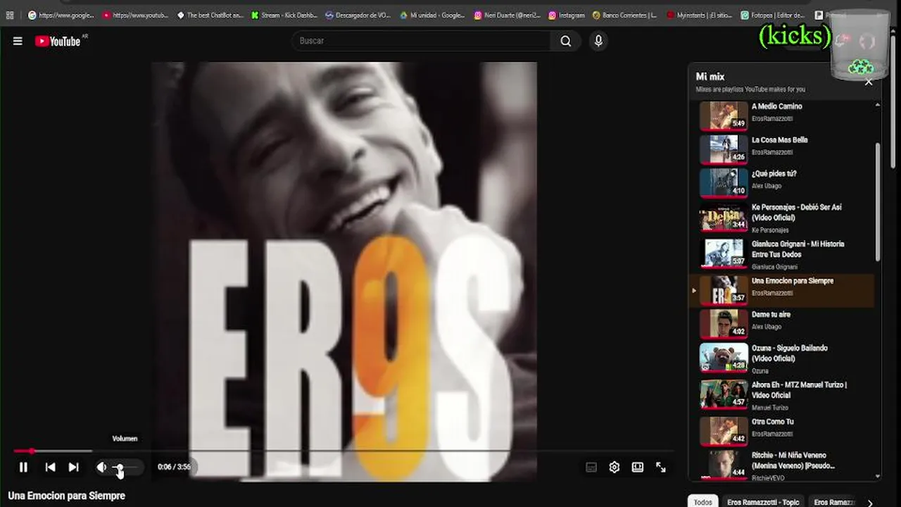Pause the video with the pause button
This screenshot has height=507, width=901.
pos(23,467)
